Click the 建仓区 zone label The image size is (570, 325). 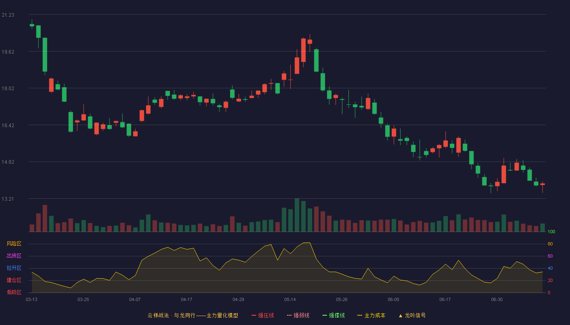click(14, 280)
